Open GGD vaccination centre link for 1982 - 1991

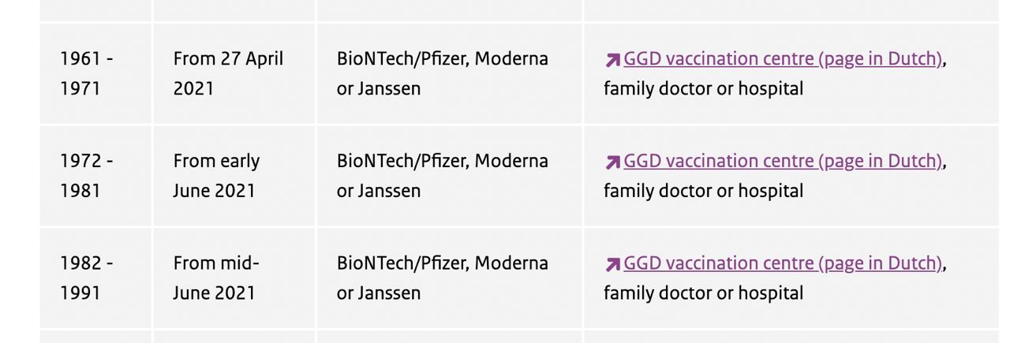(783, 263)
